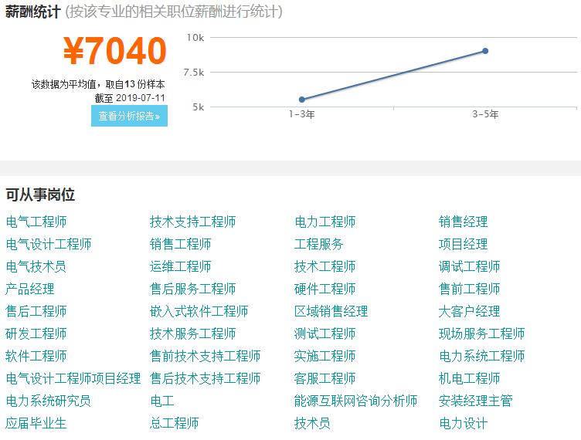
Task: Open the 现场服务工程师 job link
Action: pyautogui.click(x=481, y=333)
